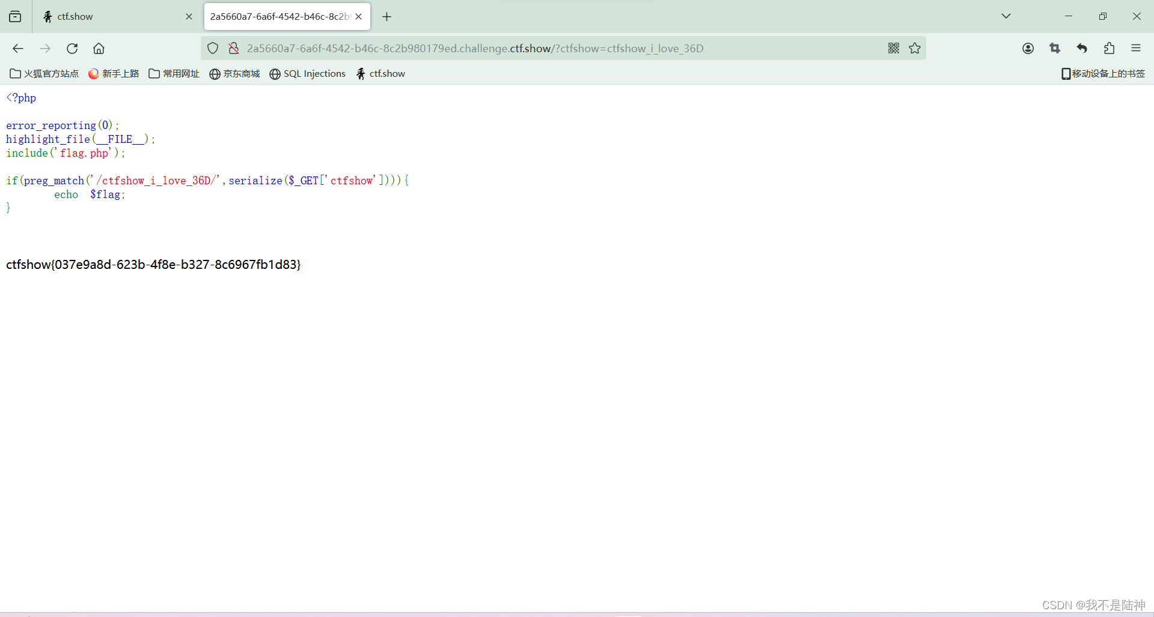Open the Firefox account menu
Image resolution: width=1154 pixels, height=617 pixels.
[x=1028, y=49]
